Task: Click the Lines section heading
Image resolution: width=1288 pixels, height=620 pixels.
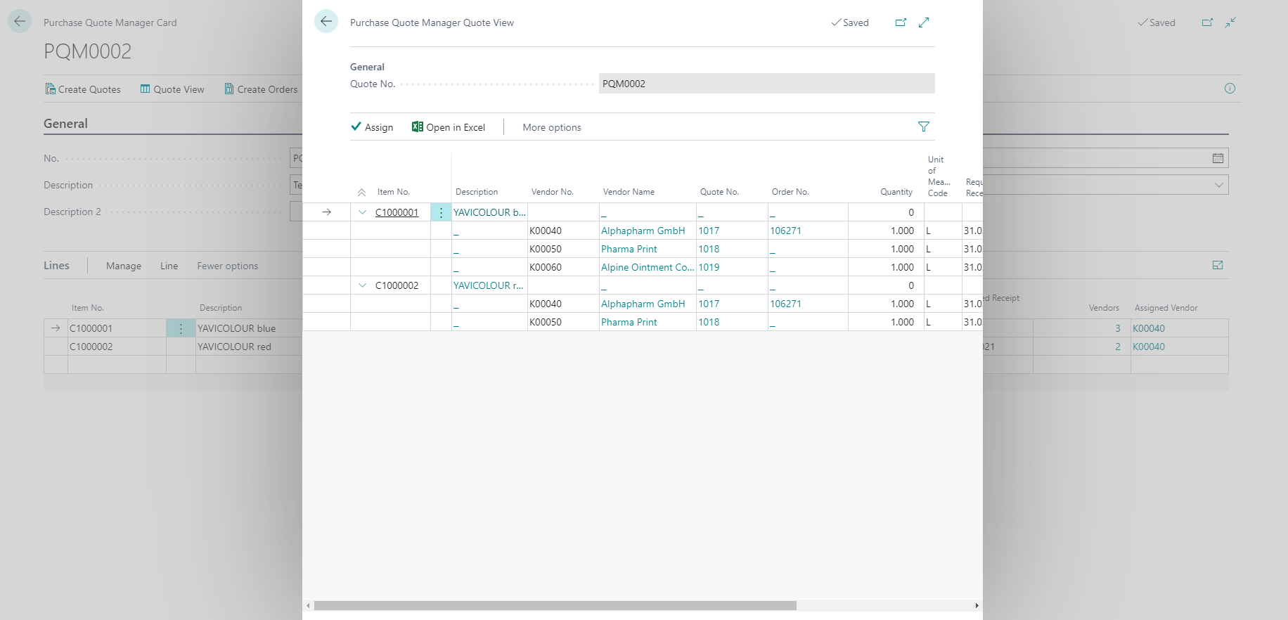Action: pos(56,265)
